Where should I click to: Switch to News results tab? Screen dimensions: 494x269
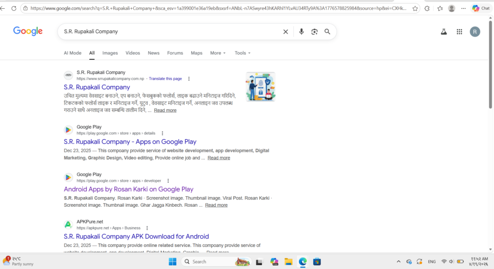pyautogui.click(x=153, y=53)
